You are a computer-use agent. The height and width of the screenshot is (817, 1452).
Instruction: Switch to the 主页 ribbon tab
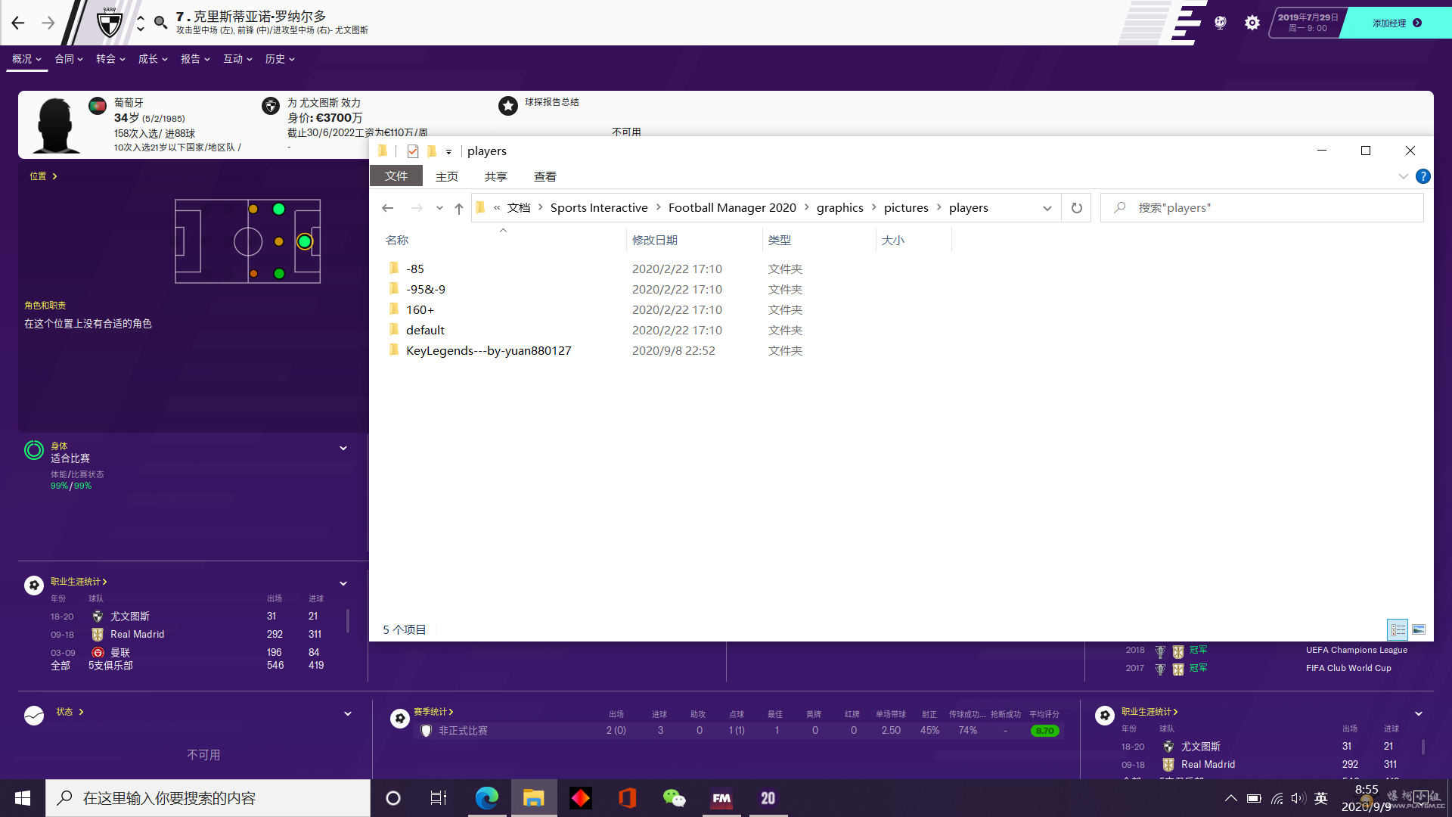pos(447,176)
